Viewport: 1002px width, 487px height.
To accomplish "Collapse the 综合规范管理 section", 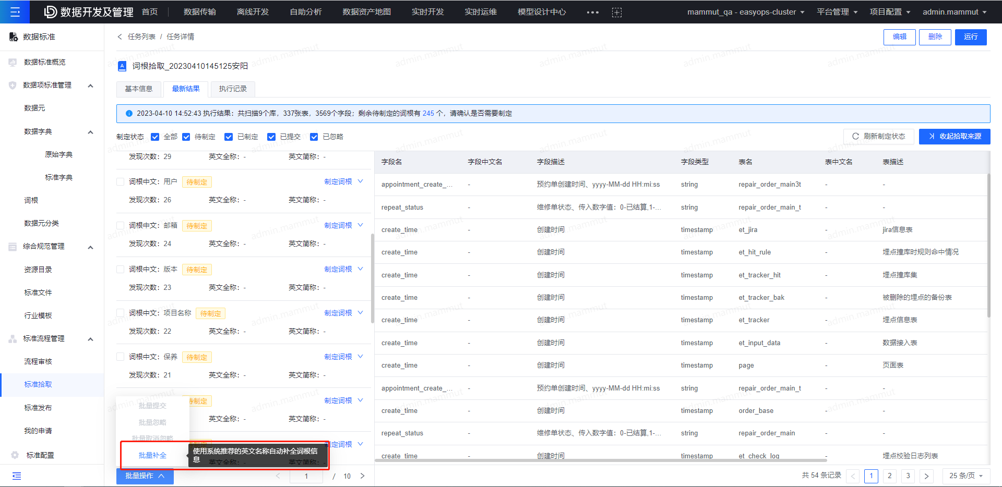I will (x=90, y=247).
